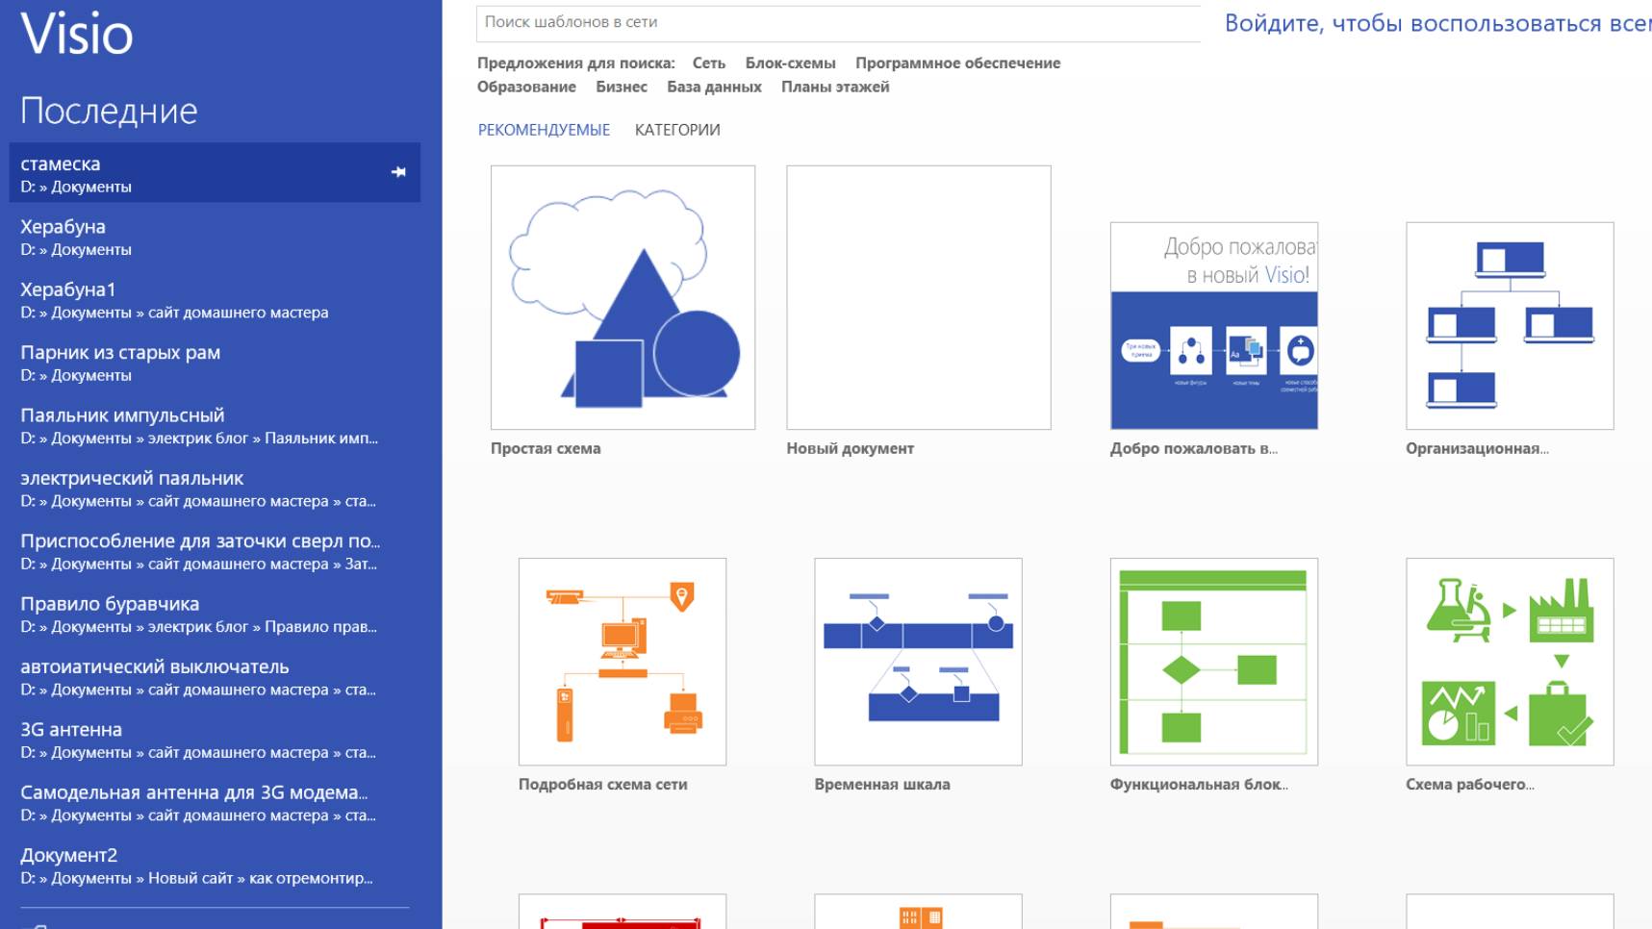
Task: Unpin "стамеска" from the recent files list
Action: click(x=398, y=172)
